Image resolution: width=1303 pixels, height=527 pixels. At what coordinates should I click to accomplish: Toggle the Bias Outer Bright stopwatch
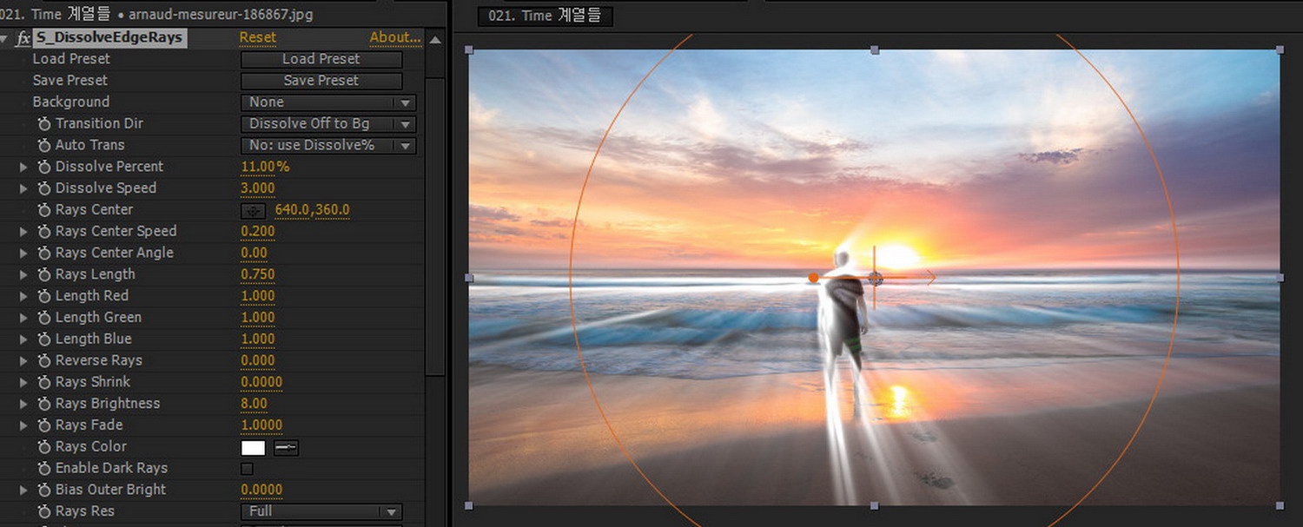pyautogui.click(x=43, y=490)
